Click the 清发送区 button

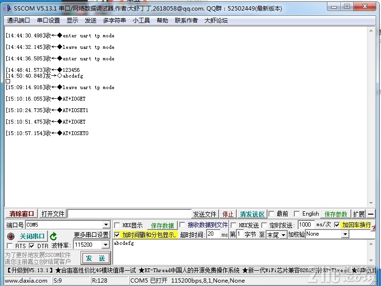[x=252, y=214]
